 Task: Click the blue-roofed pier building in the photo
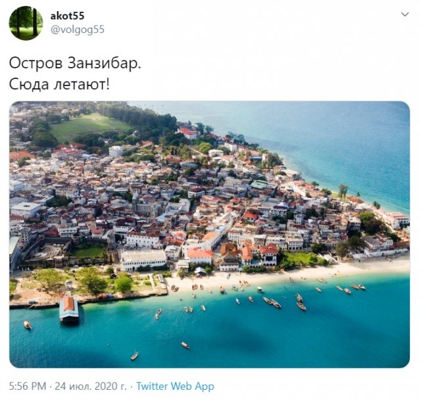tap(68, 308)
